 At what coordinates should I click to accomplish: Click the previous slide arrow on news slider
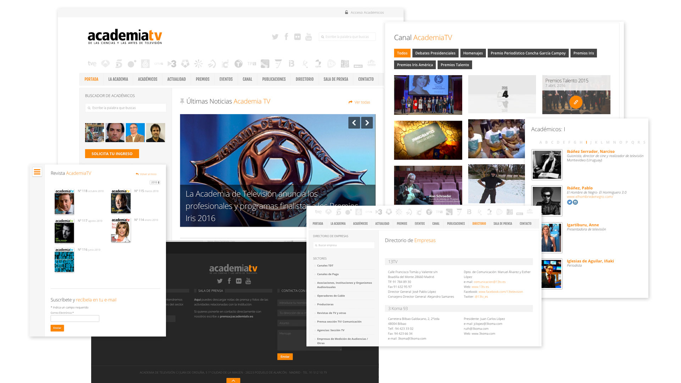(x=354, y=123)
